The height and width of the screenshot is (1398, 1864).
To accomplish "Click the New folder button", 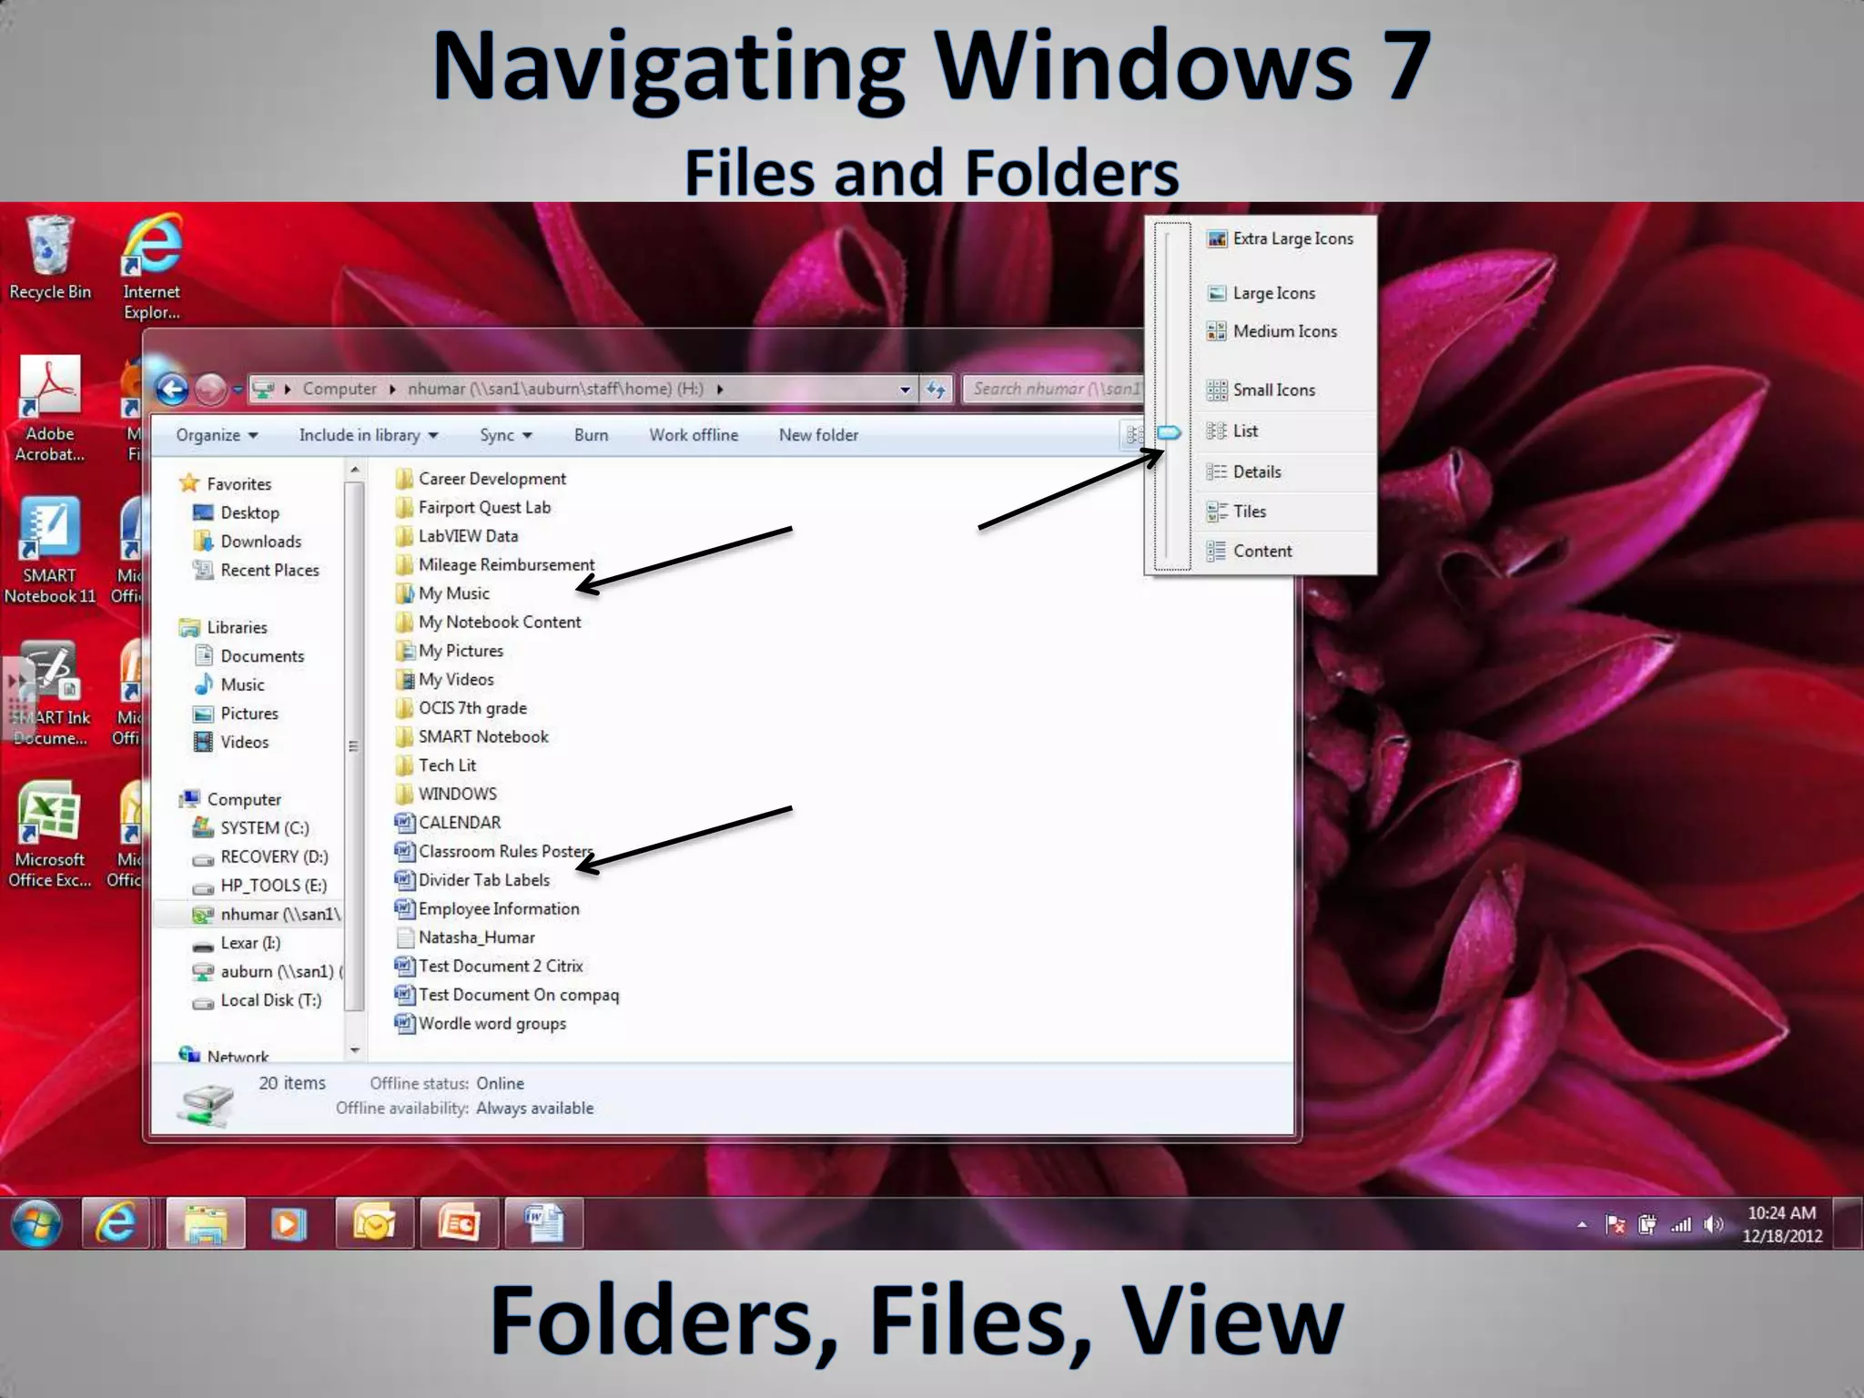I will (x=818, y=435).
